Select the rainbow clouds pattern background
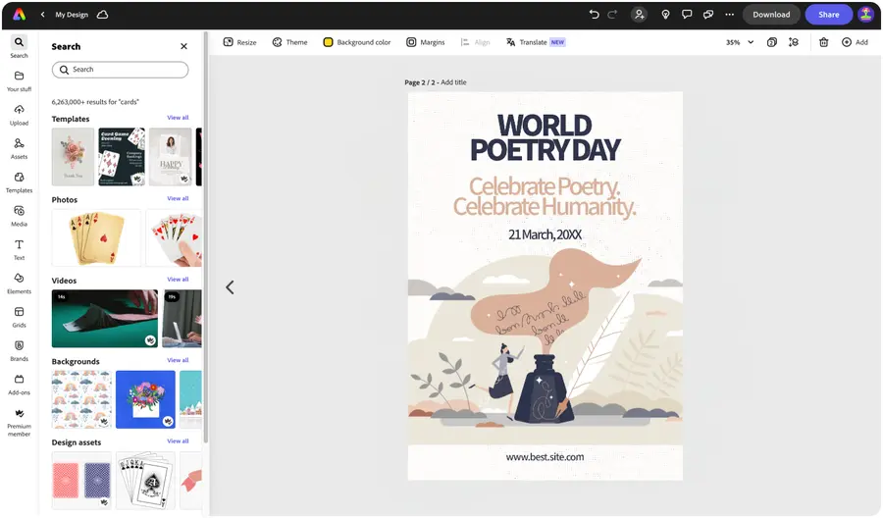The height and width of the screenshot is (518, 883). (x=81, y=399)
